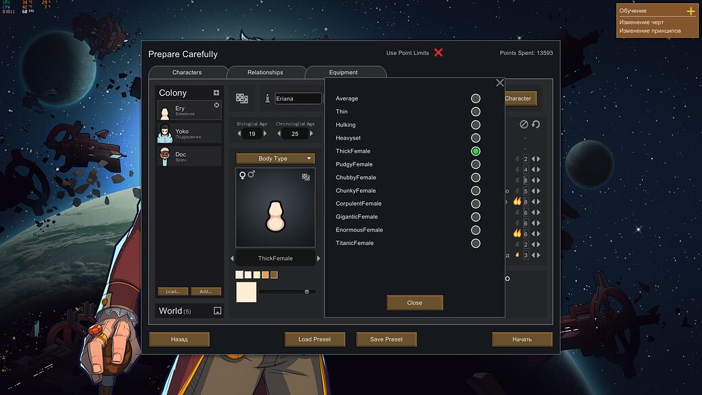Open the Body Type dropdown
702x395 pixels.
pyautogui.click(x=275, y=159)
